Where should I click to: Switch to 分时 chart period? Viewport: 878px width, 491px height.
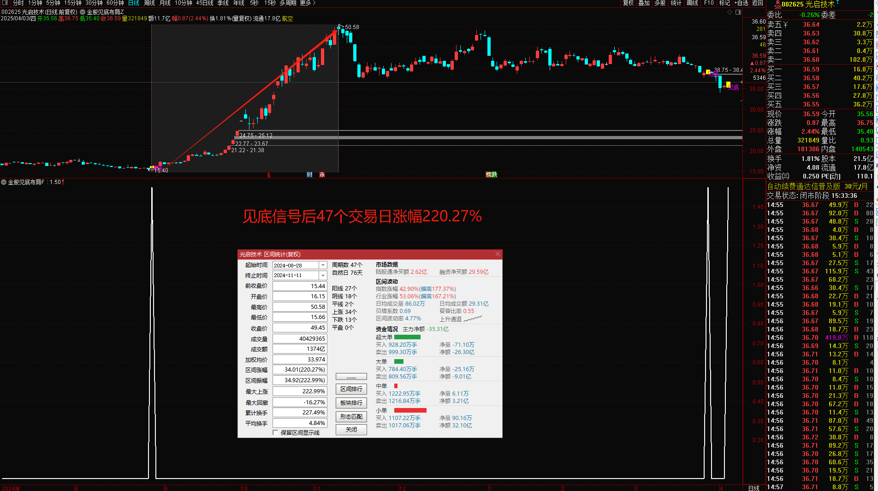pos(18,3)
